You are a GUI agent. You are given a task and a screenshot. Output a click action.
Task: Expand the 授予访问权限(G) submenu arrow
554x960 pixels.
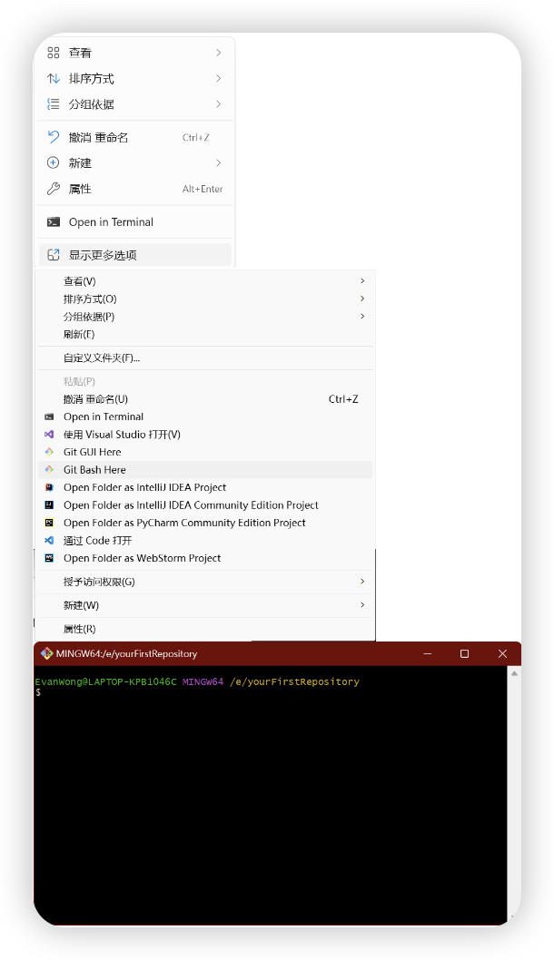362,582
